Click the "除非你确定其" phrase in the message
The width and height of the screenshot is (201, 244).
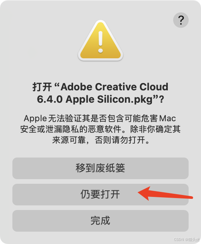(155, 129)
